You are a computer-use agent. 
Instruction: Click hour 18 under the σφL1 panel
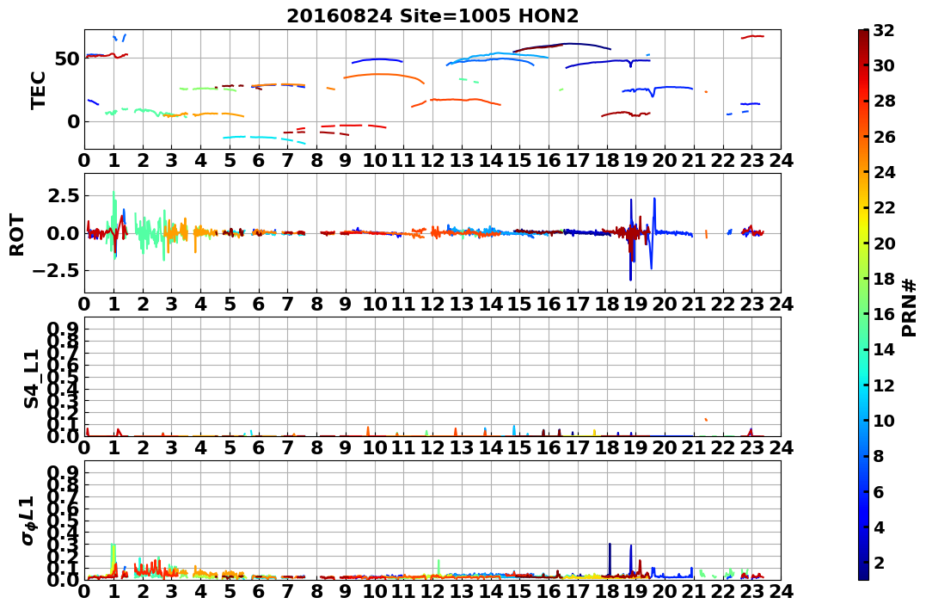point(606,591)
